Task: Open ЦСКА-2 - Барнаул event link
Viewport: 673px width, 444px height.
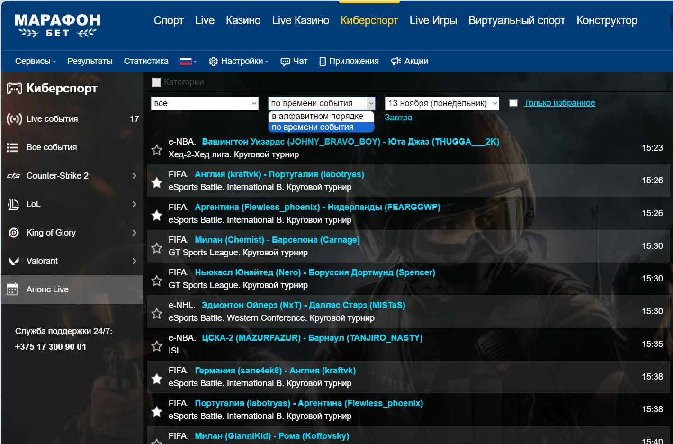Action: click(312, 338)
